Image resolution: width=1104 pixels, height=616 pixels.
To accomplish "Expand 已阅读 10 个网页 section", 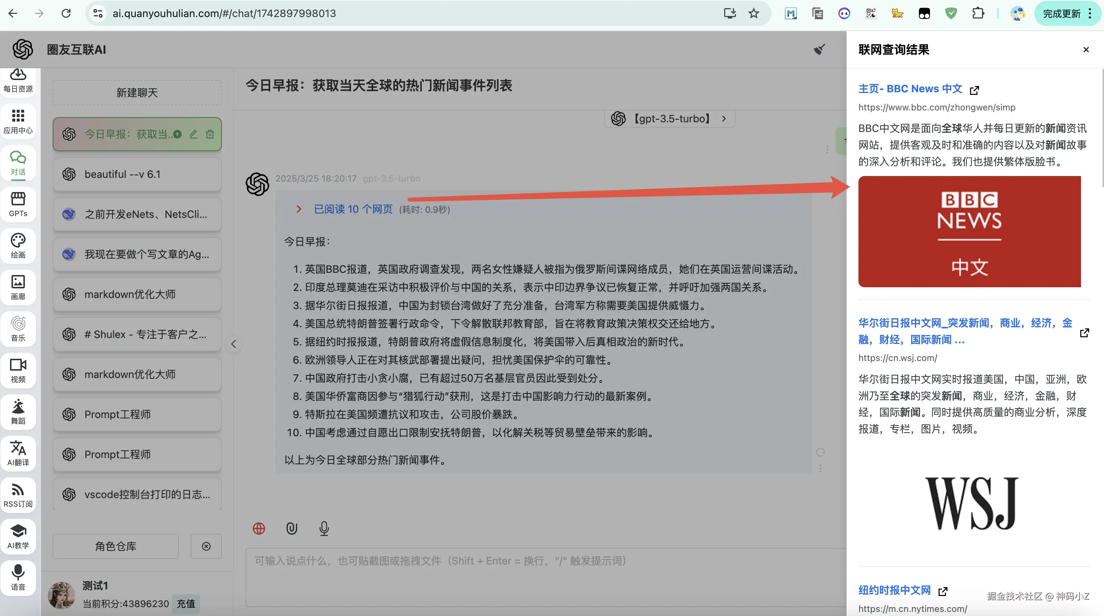I will [352, 209].
